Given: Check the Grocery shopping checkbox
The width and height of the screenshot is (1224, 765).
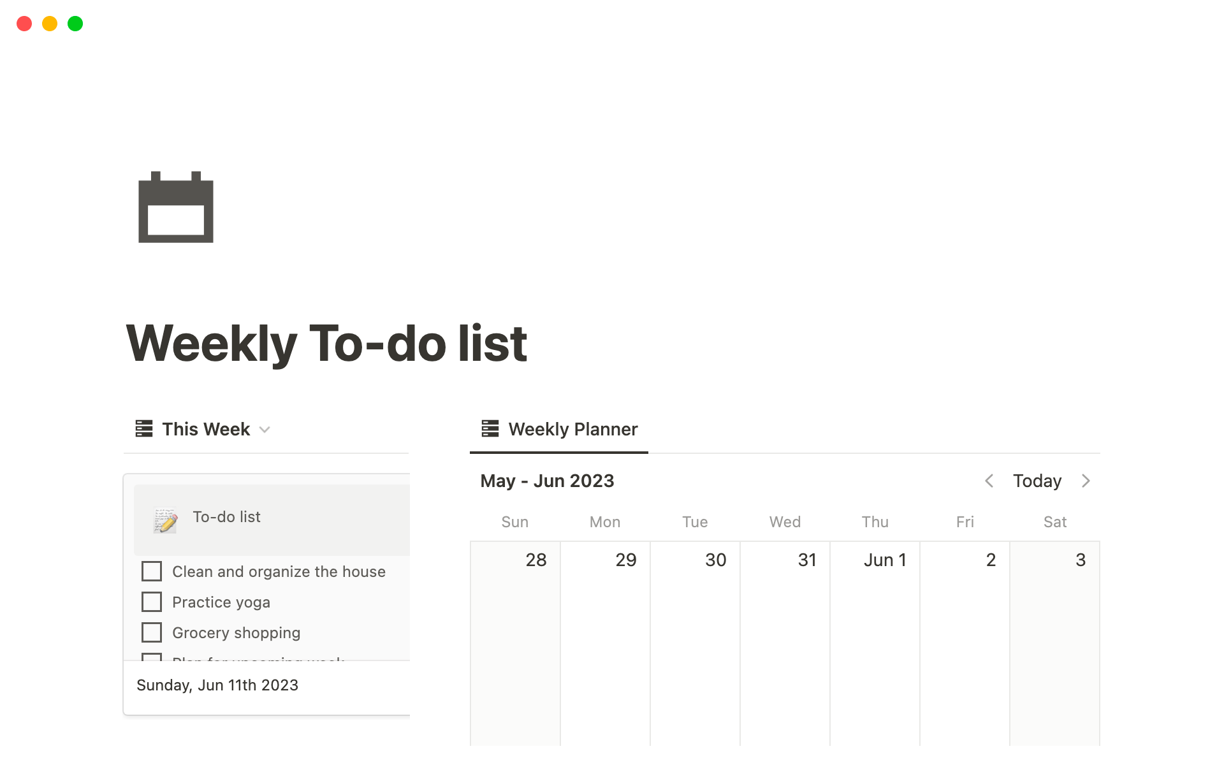Looking at the screenshot, I should point(152,632).
